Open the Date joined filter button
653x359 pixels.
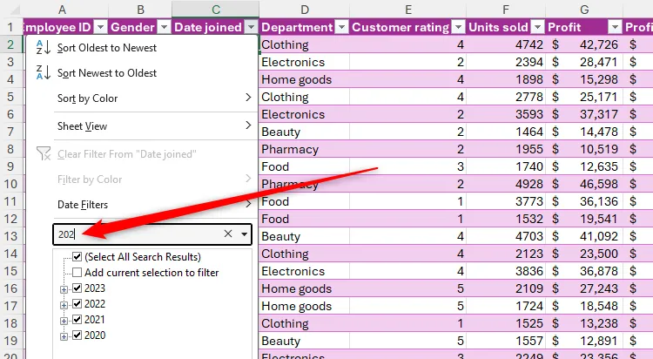coord(251,27)
